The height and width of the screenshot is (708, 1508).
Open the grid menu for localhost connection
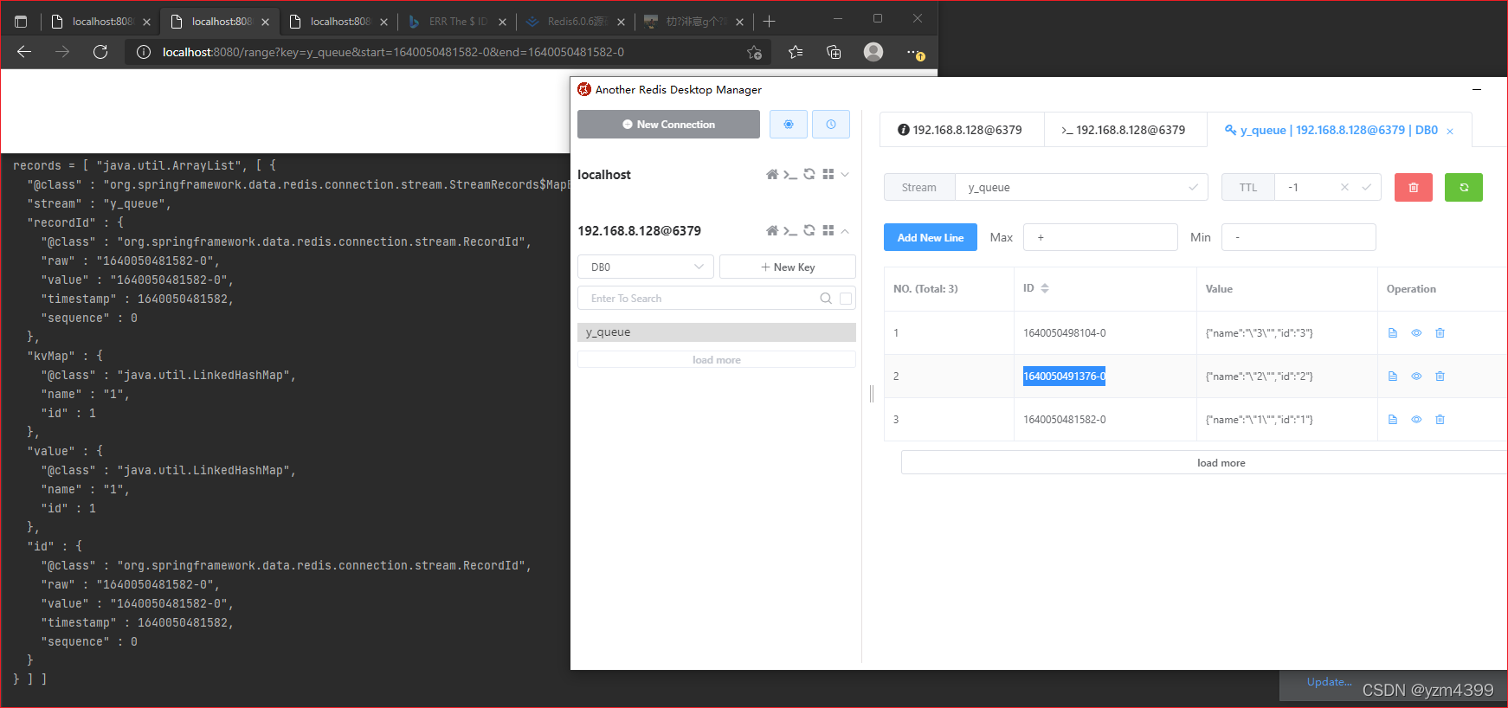[828, 175]
